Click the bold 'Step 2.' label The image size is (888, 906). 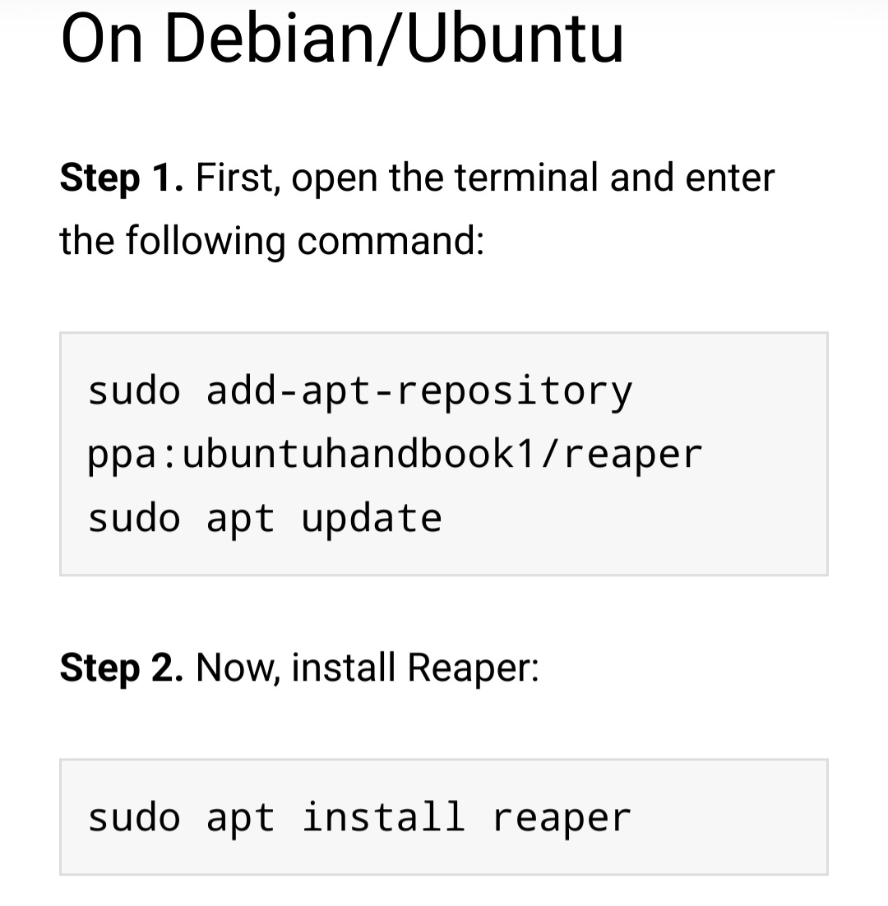point(122,668)
